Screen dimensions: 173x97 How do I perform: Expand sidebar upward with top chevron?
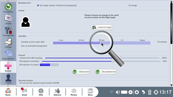tap(8, 1)
